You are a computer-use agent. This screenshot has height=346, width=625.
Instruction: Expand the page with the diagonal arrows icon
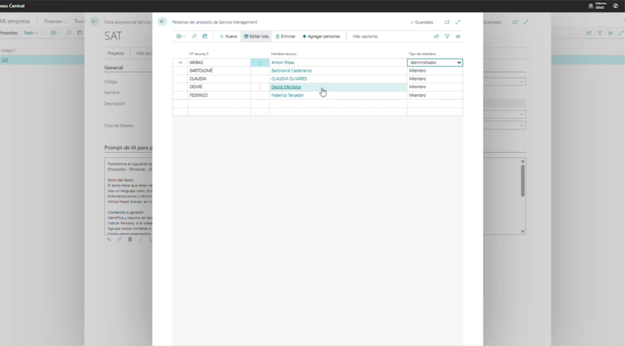click(458, 22)
